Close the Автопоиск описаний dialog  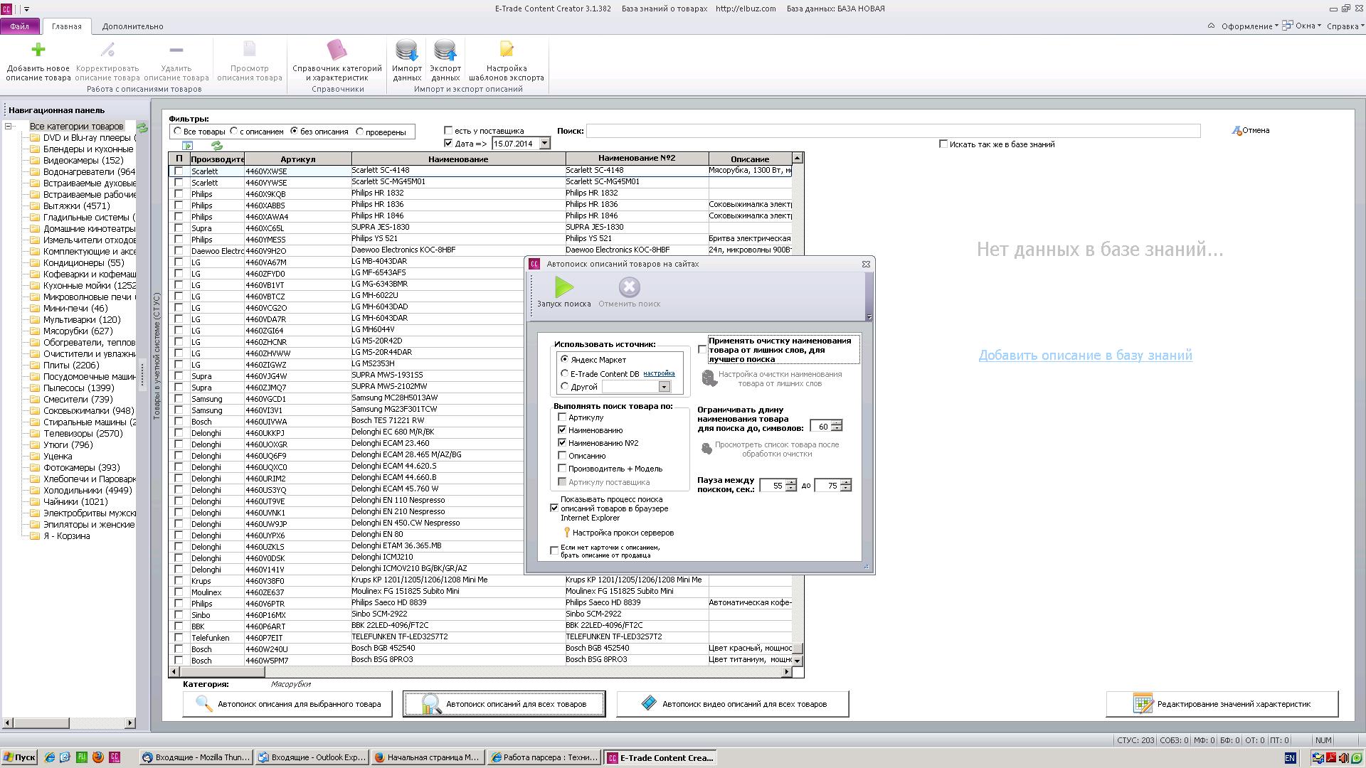pyautogui.click(x=866, y=264)
